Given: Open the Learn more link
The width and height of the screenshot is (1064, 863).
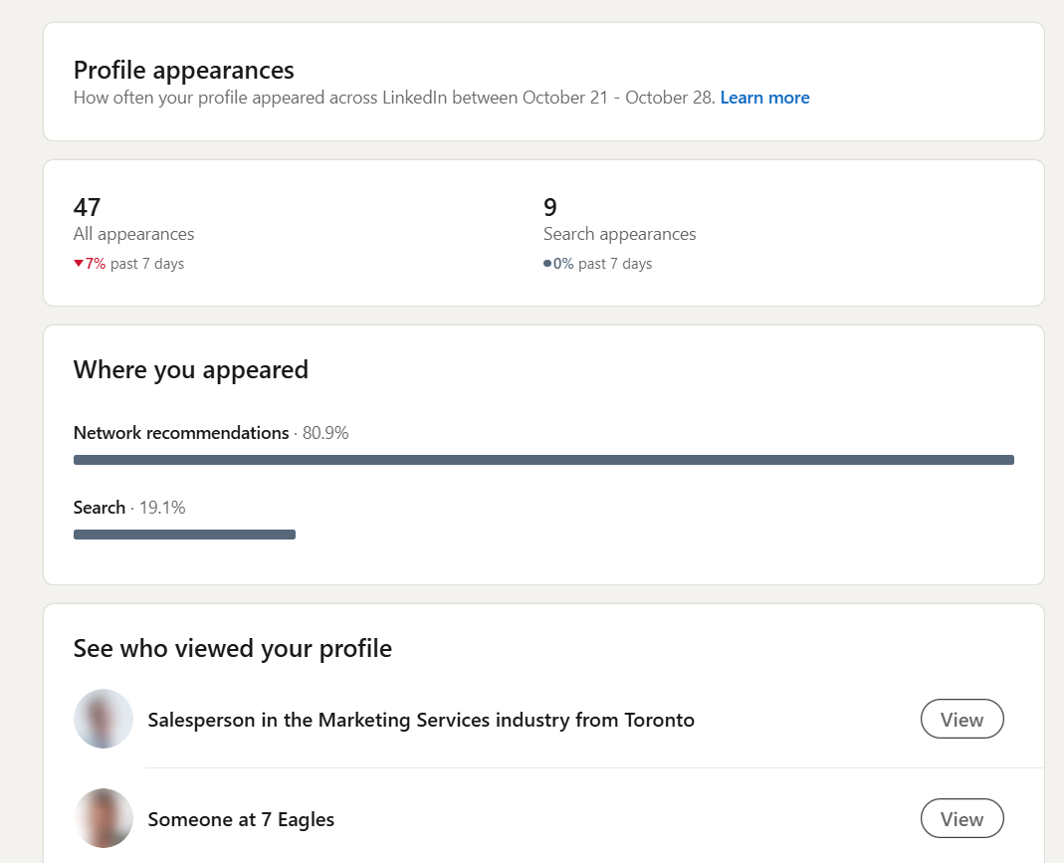Looking at the screenshot, I should point(764,97).
